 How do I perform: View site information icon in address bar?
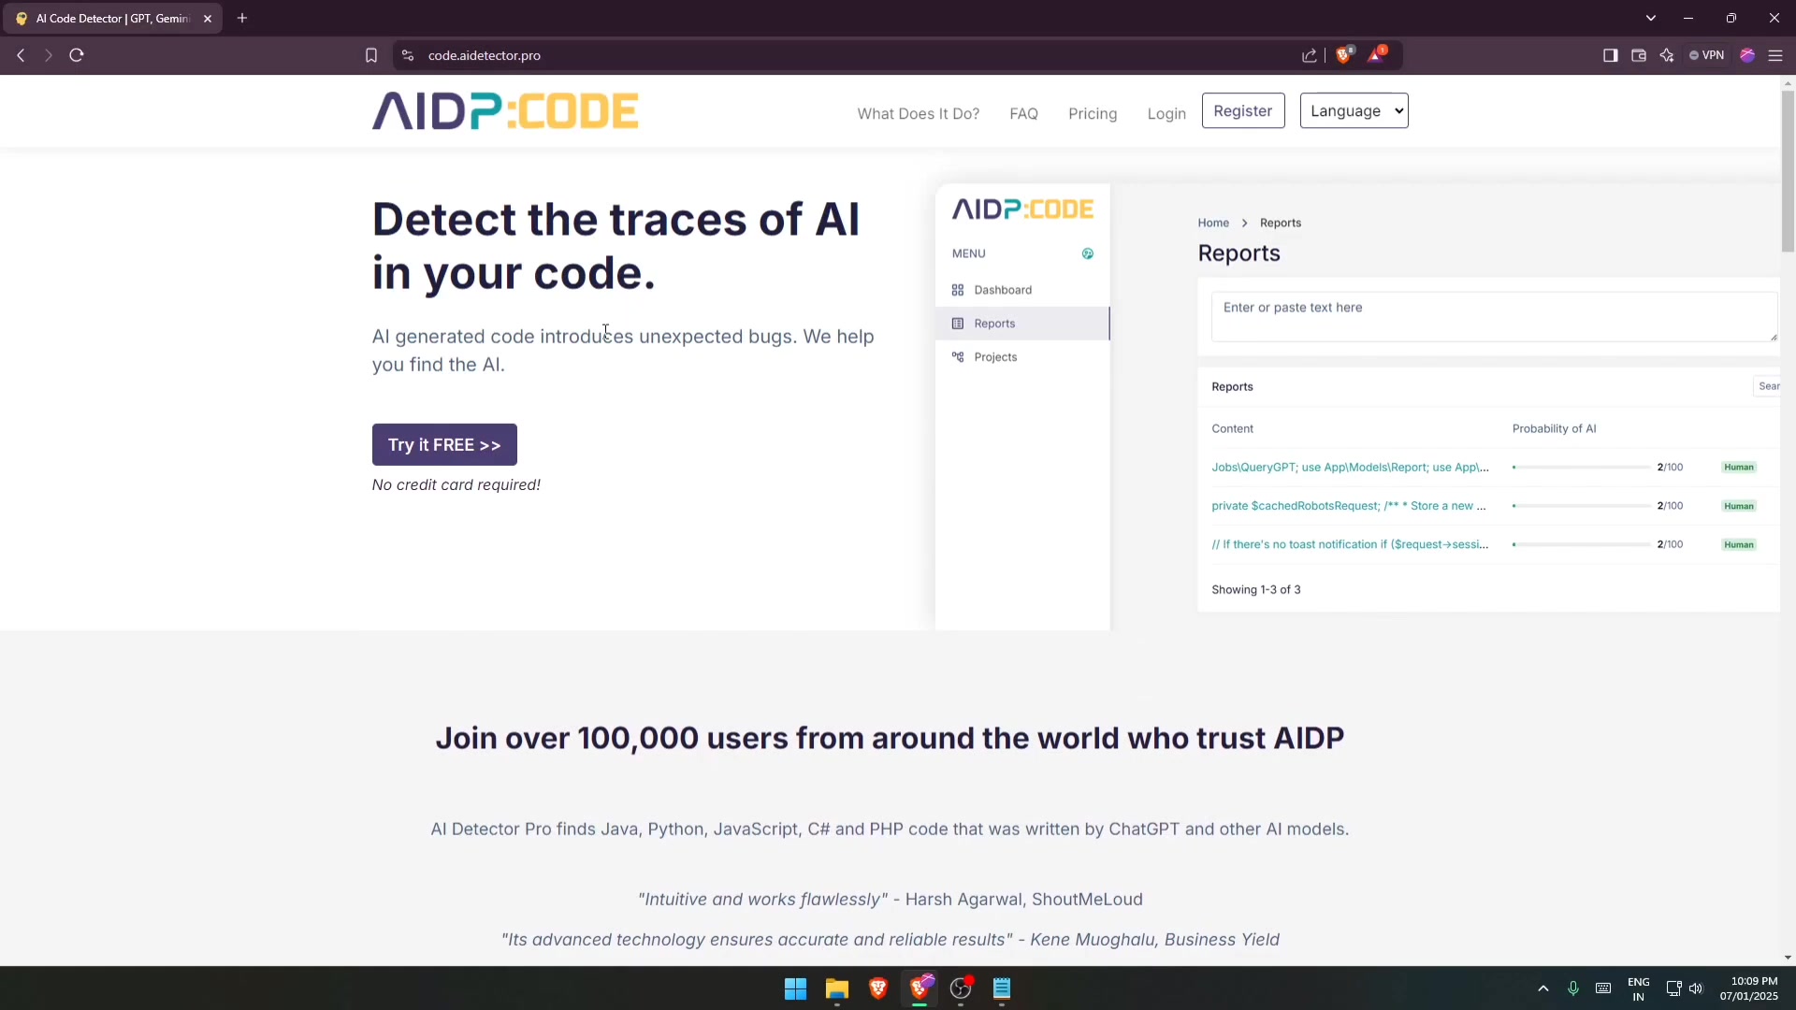[x=407, y=55]
